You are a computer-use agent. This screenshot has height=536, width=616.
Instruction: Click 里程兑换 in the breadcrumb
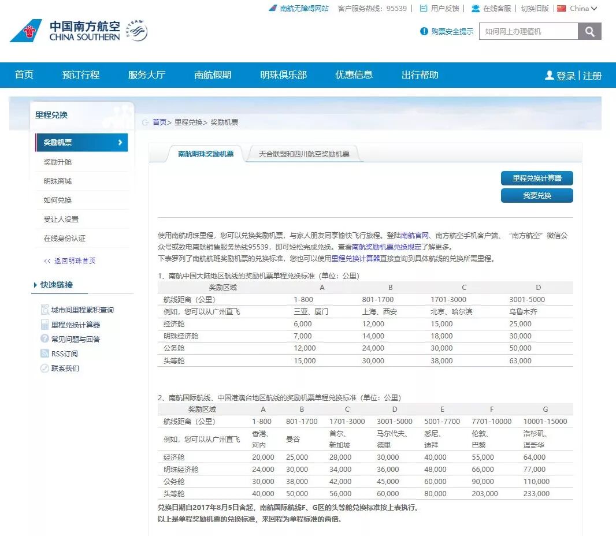(188, 122)
